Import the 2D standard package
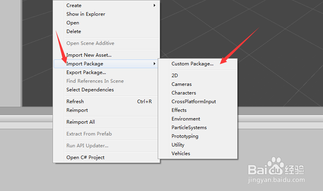This screenshot has width=323, height=191. point(198,76)
